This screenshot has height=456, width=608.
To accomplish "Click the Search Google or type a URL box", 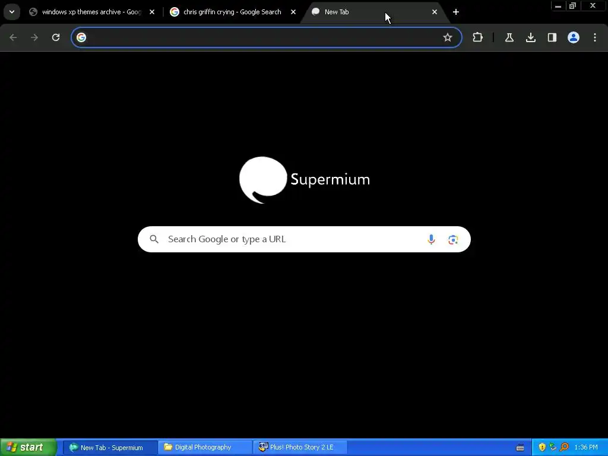I will pyautogui.click(x=304, y=239).
